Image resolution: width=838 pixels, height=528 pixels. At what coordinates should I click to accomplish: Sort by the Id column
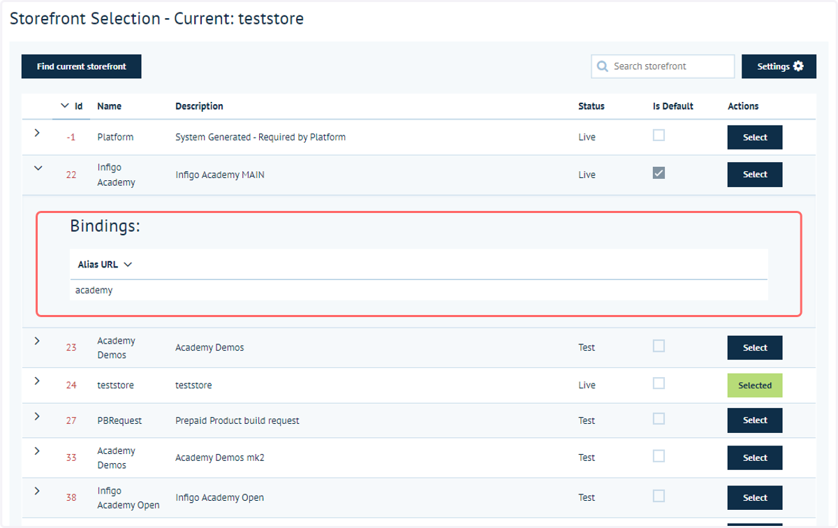(72, 106)
